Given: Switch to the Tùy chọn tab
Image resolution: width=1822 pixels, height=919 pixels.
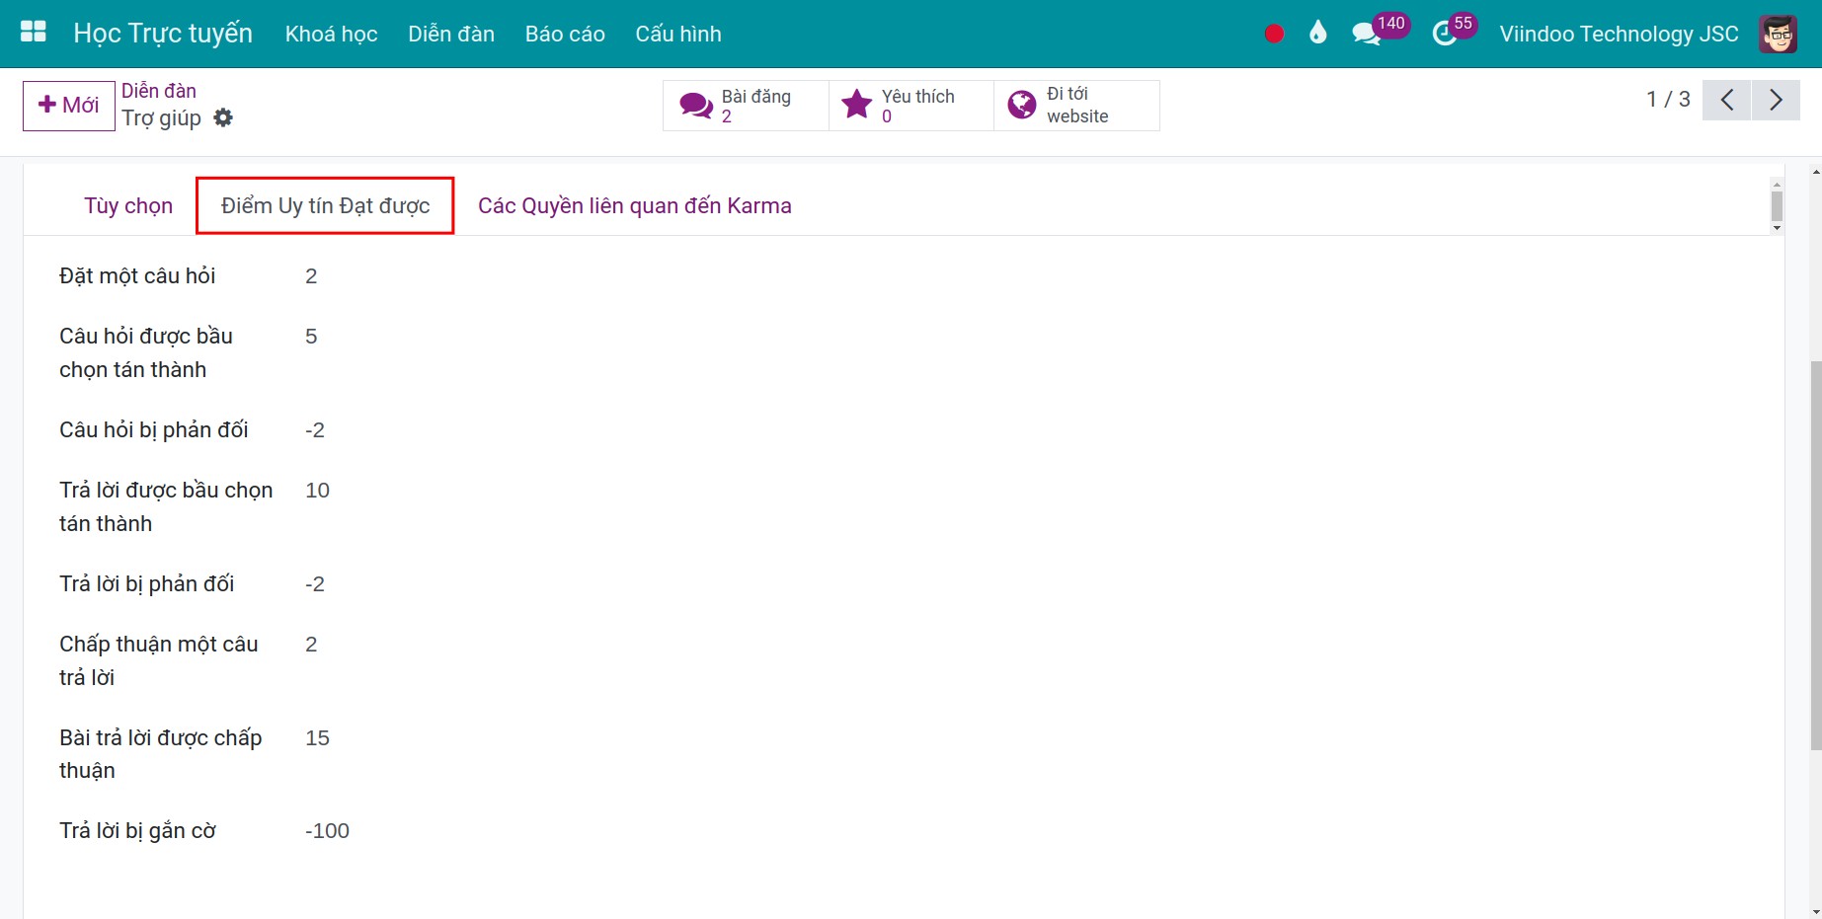Looking at the screenshot, I should click(x=128, y=205).
